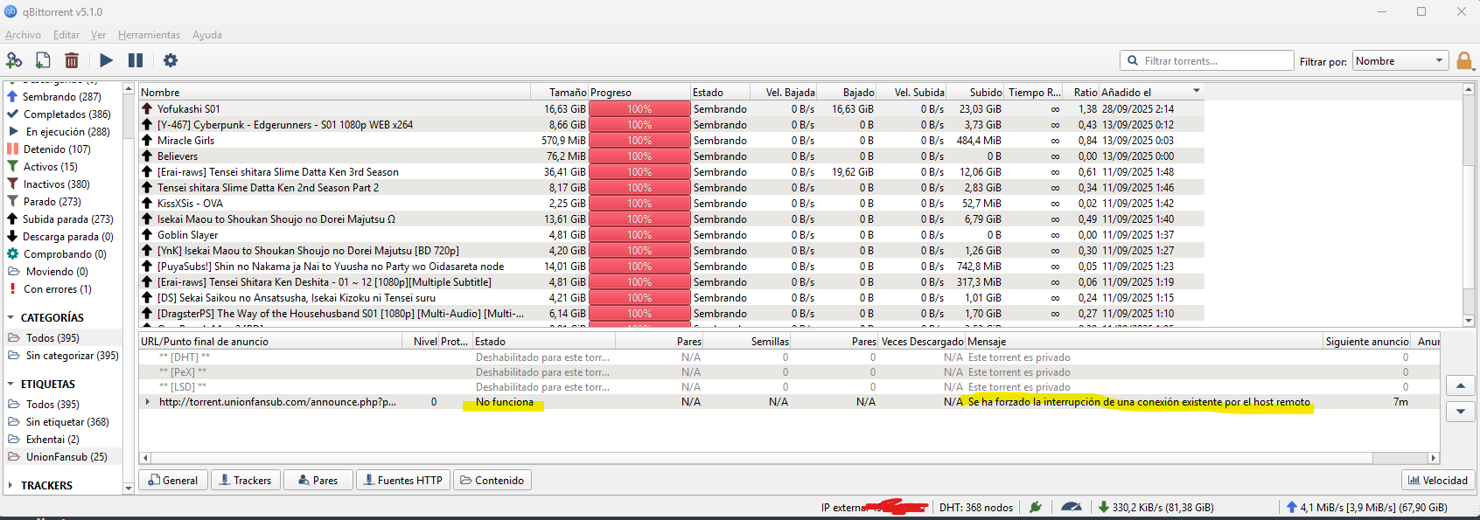Collapse the CATEGORÍAS section

pos(11,318)
